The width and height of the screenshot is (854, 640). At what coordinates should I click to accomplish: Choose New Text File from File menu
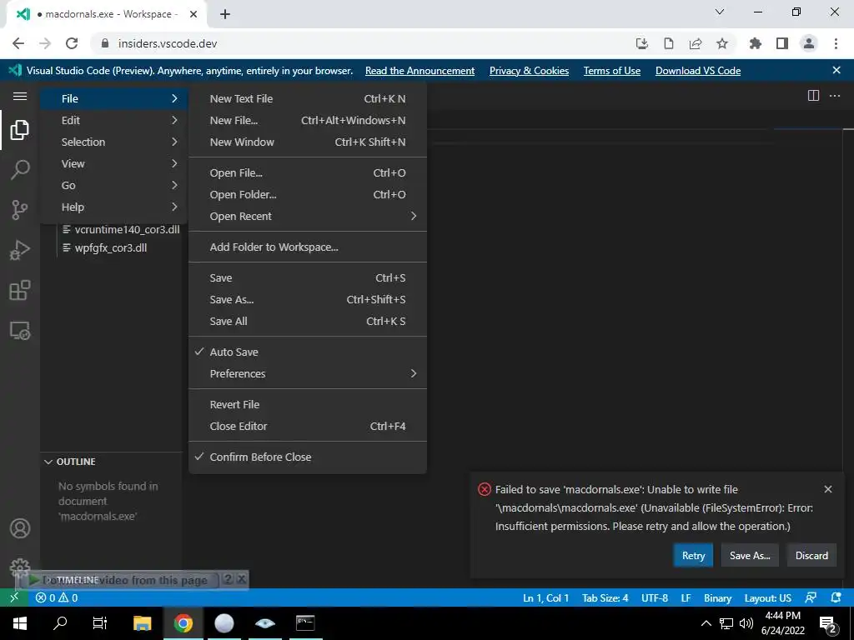[x=308, y=98]
